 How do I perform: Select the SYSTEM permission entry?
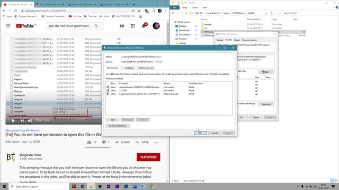[x=169, y=91]
